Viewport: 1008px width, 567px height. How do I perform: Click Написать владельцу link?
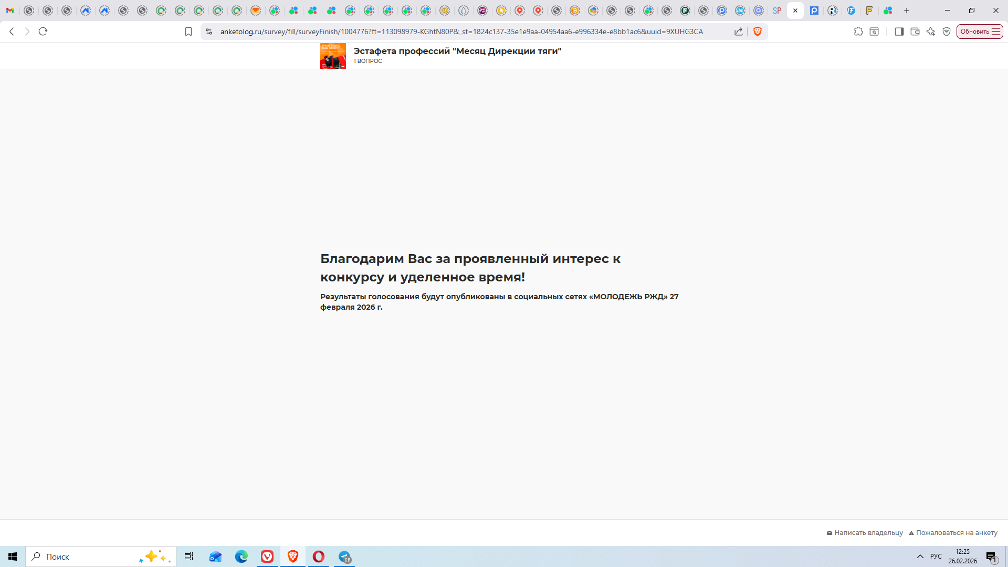(868, 532)
